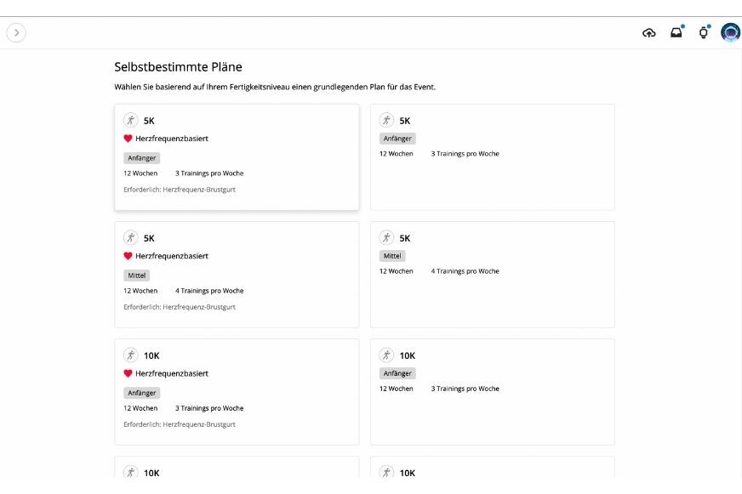Click the watch device icon in header
This screenshot has height=494, width=742.
pos(703,33)
